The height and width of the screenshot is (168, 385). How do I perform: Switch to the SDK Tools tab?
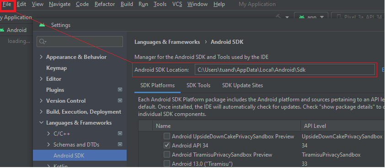point(198,85)
